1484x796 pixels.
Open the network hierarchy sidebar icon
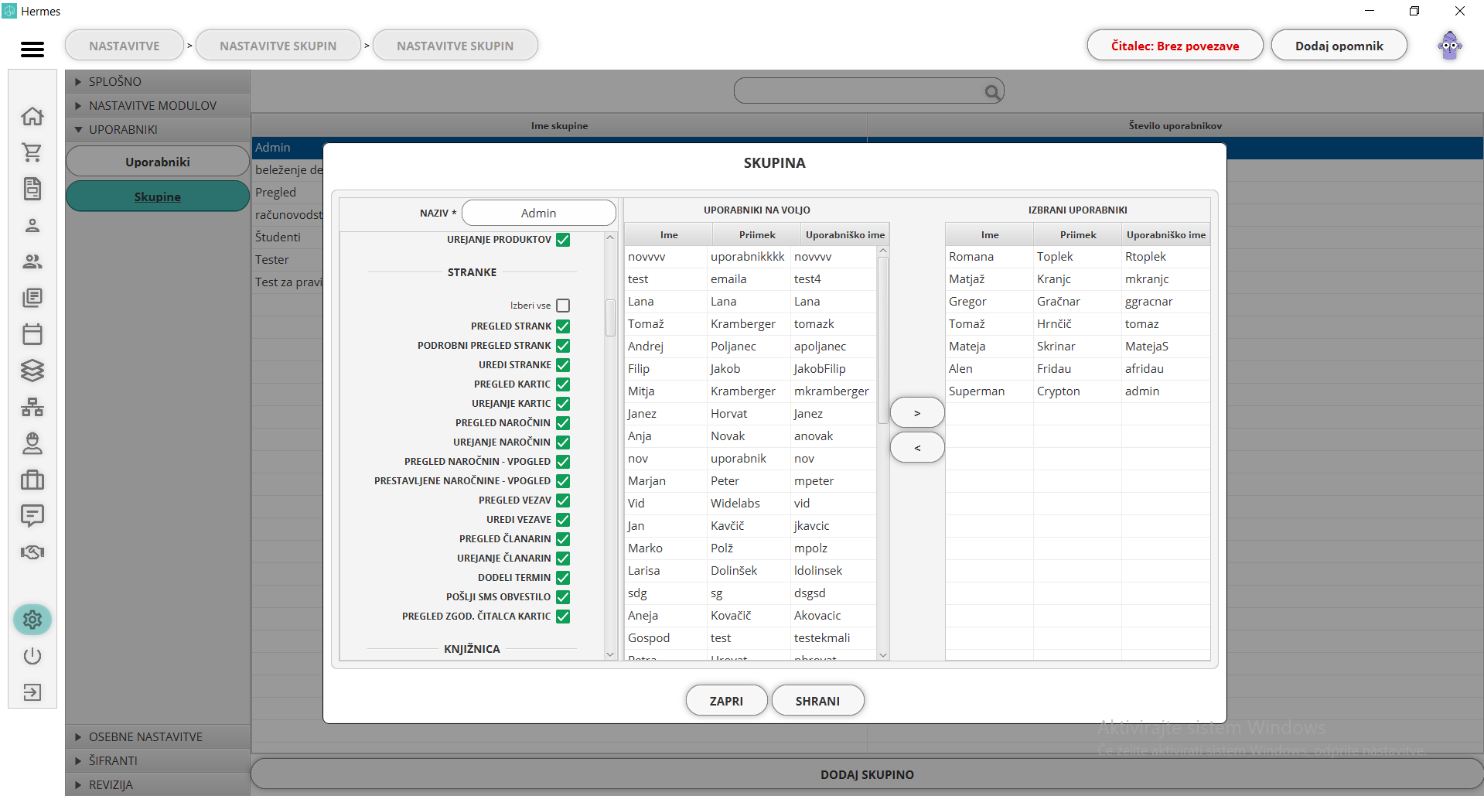[x=32, y=407]
